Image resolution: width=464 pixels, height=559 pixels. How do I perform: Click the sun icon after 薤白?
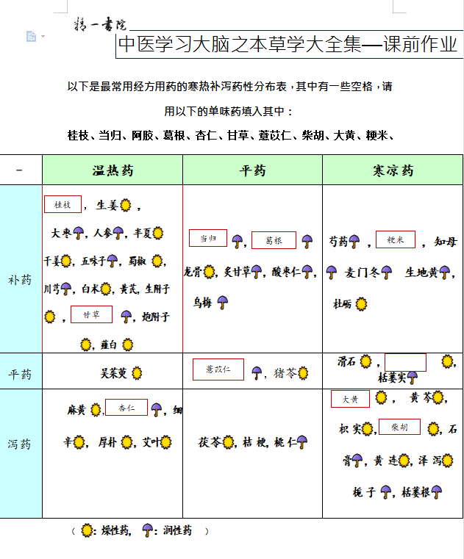tap(128, 345)
